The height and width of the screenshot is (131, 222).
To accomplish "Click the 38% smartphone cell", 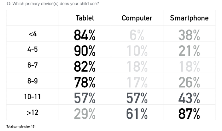I will point(189,35).
